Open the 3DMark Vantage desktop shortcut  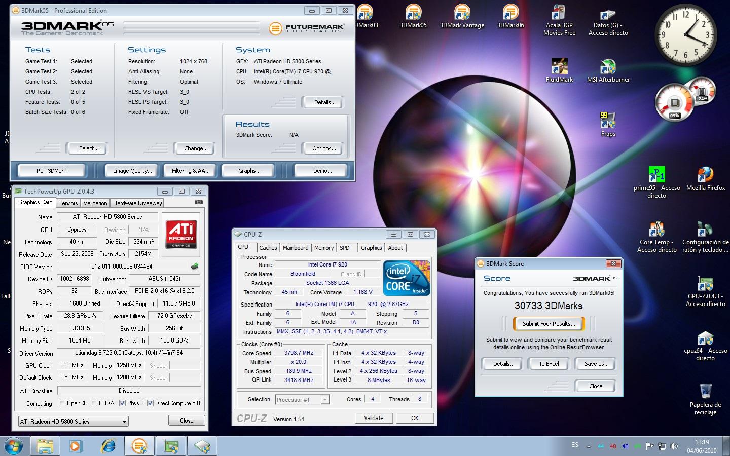coord(462,16)
